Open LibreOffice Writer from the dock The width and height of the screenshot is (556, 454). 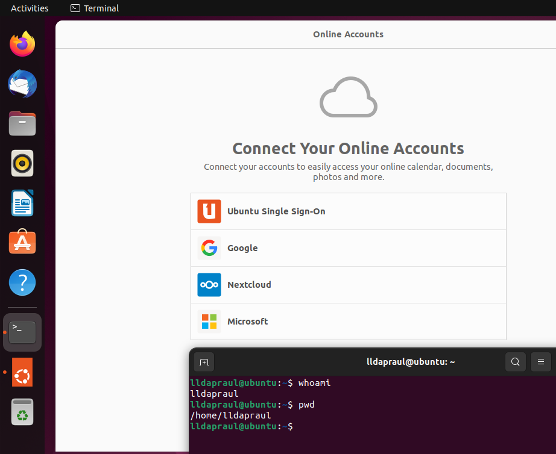pos(22,203)
